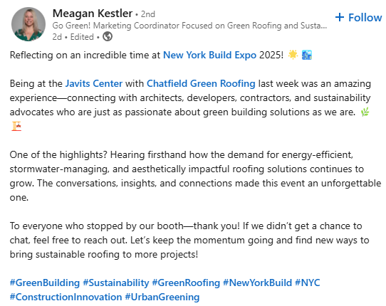
Task: Click the cityscape emoji in first line
Action: [x=307, y=55]
